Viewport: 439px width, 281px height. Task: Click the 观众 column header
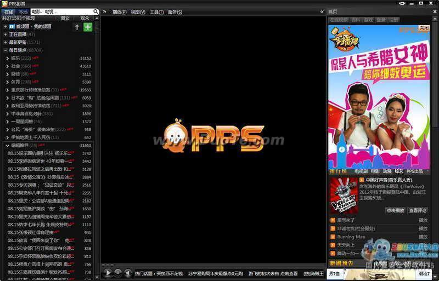pos(85,18)
